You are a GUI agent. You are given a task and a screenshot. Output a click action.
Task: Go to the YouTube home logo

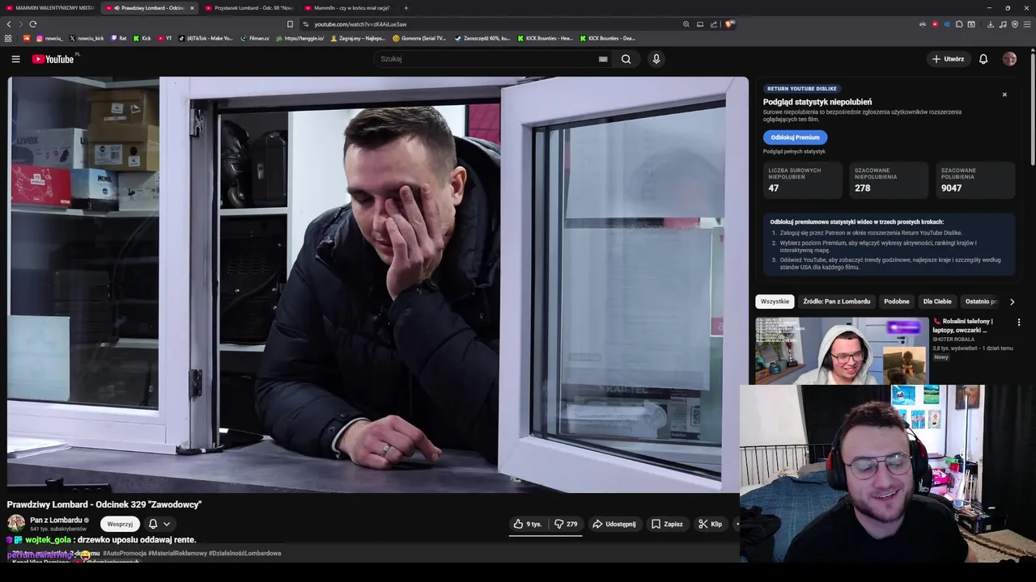pyautogui.click(x=53, y=59)
